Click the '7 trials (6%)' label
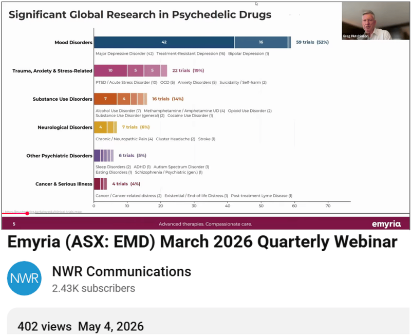The width and height of the screenshot is (411, 335). (x=136, y=127)
